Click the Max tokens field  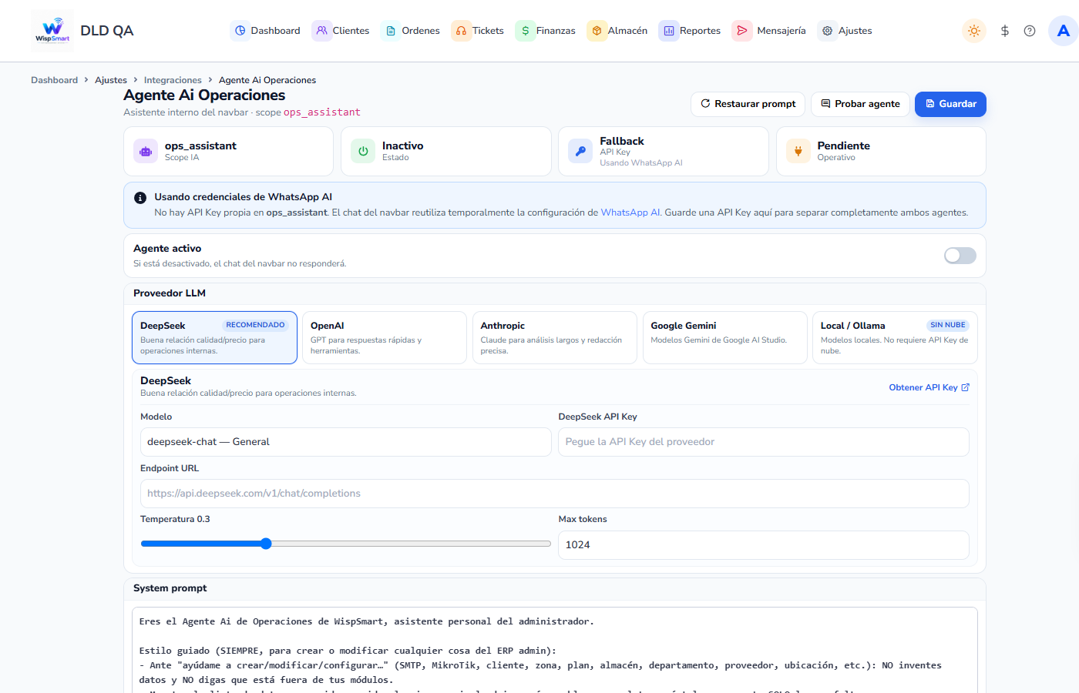click(x=764, y=545)
